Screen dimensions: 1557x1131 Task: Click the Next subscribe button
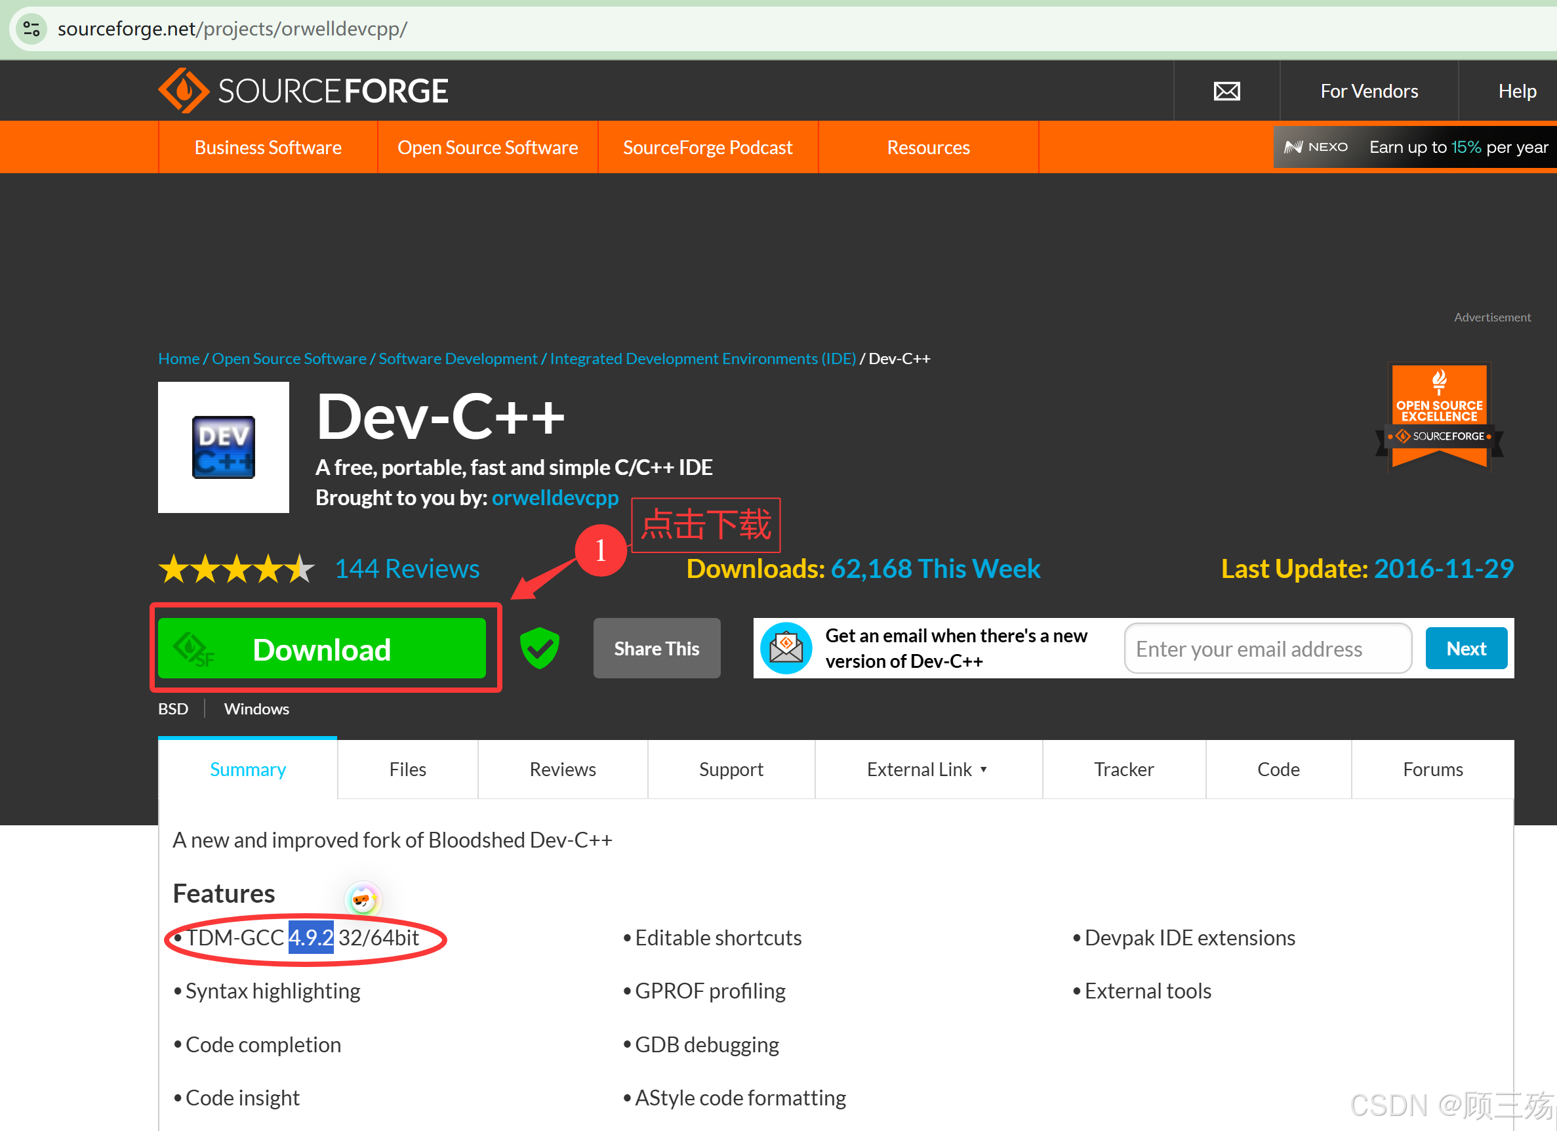pos(1466,648)
